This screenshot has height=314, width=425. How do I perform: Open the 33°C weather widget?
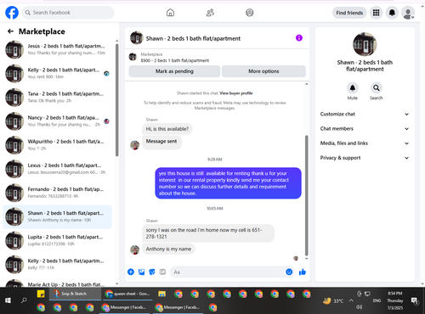point(333,300)
